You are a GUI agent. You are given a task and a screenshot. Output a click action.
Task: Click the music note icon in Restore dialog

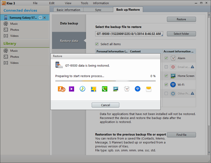tap(82, 89)
